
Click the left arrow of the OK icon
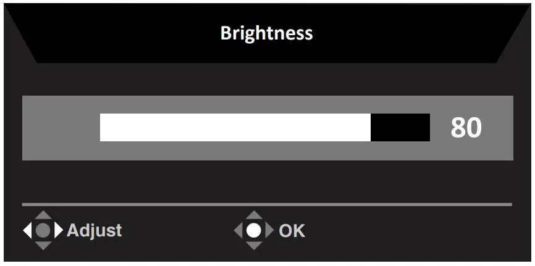tap(238, 231)
